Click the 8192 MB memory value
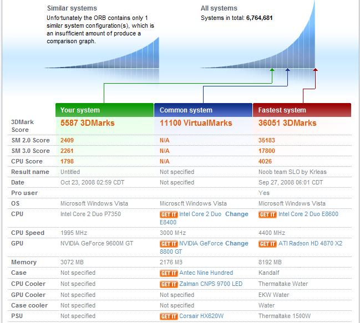The image size is (360, 323). [270, 262]
